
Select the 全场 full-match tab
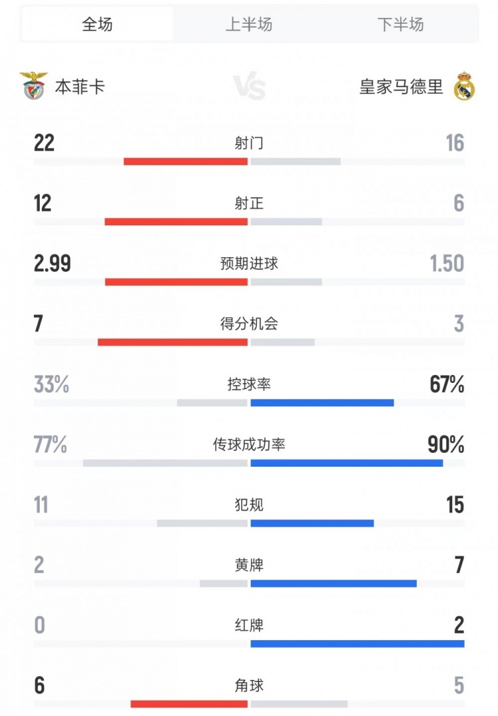click(98, 25)
